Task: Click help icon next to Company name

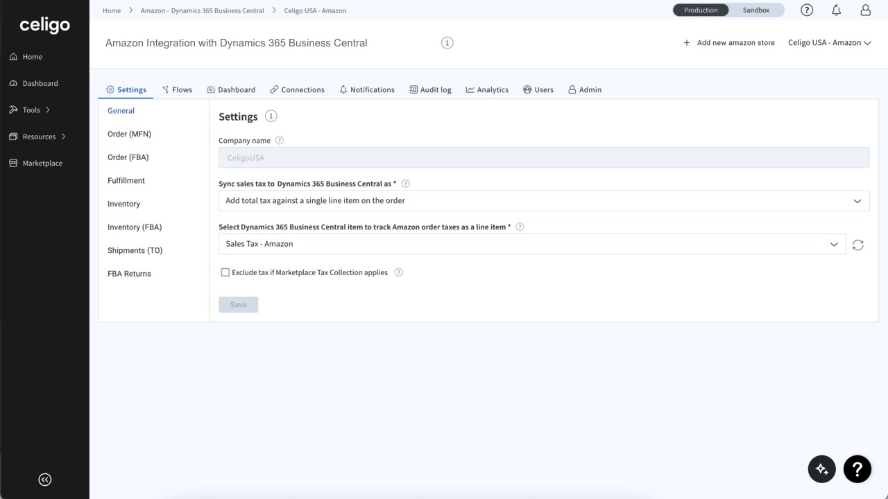Action: [x=280, y=140]
